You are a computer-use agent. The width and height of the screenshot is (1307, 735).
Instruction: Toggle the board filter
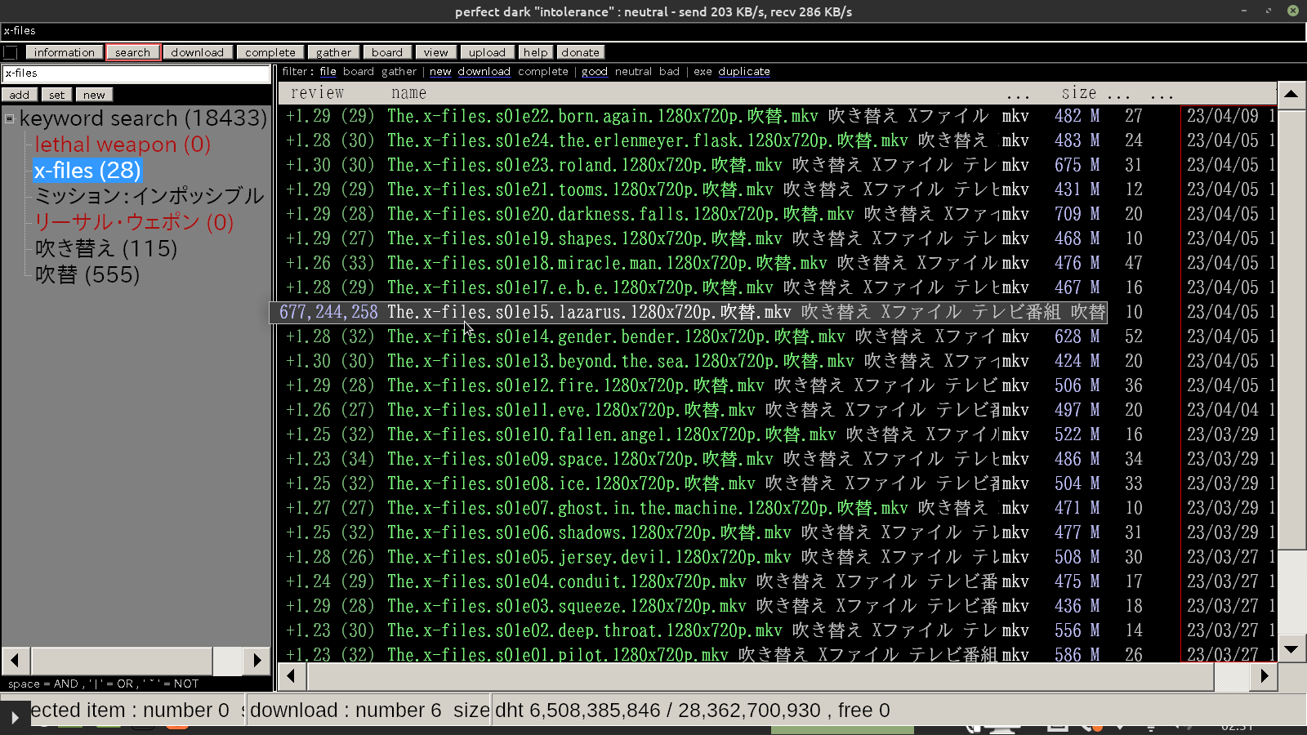tap(359, 72)
